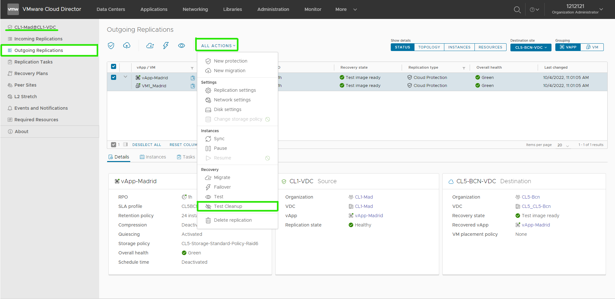615x299 pixels.
Task: Toggle the select-all header checkbox
Action: click(114, 66)
